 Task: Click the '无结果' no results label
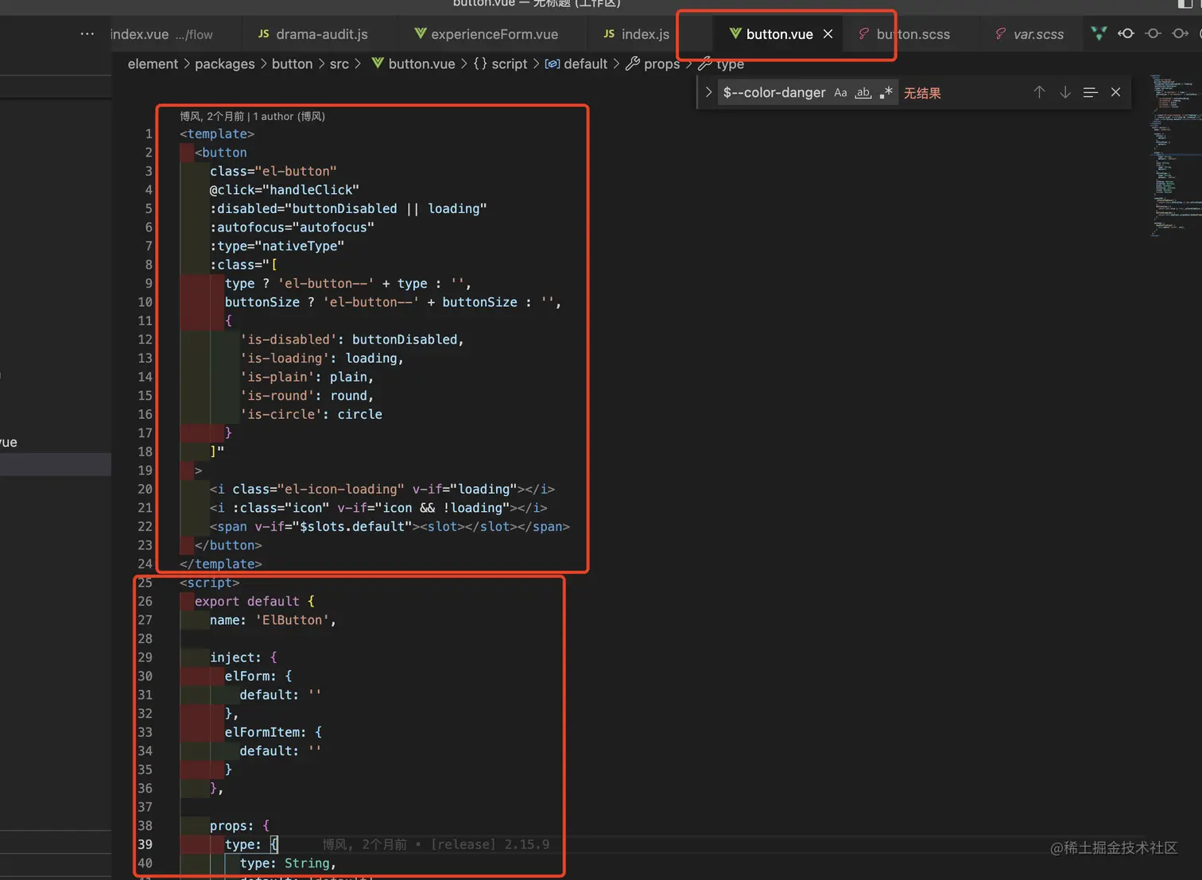[922, 93]
